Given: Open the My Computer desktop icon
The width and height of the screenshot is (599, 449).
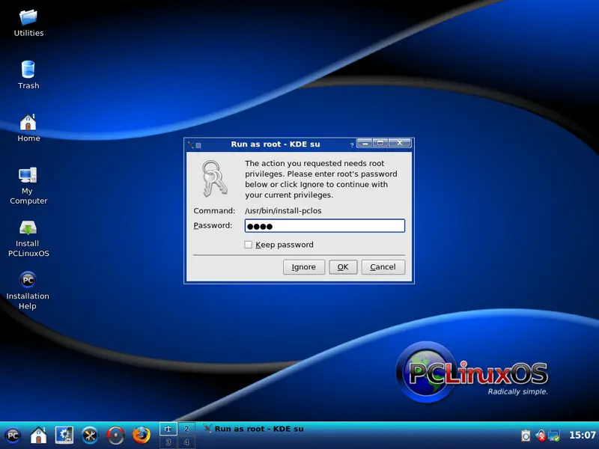Looking at the screenshot, I should (28, 186).
